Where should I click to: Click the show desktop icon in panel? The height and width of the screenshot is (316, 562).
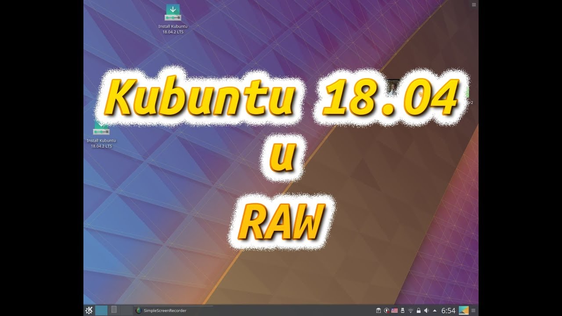(464, 310)
